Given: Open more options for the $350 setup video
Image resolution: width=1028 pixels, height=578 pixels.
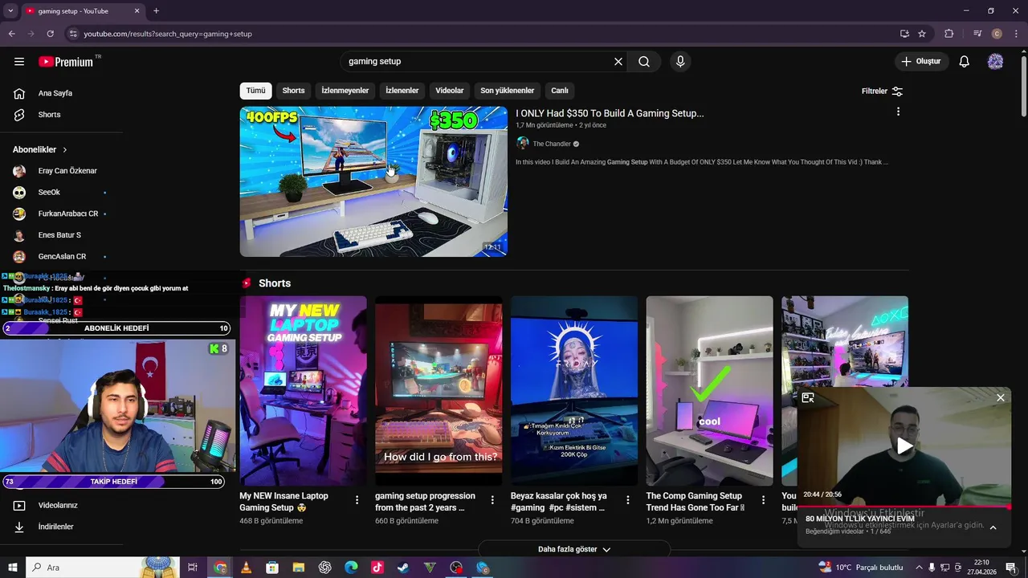Looking at the screenshot, I should point(898,112).
